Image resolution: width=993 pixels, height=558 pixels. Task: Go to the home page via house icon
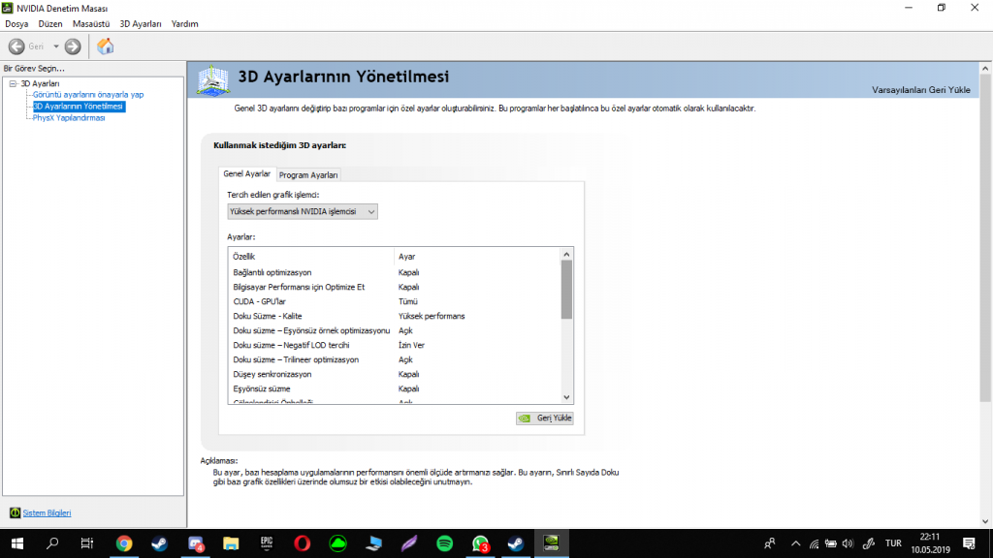105,46
